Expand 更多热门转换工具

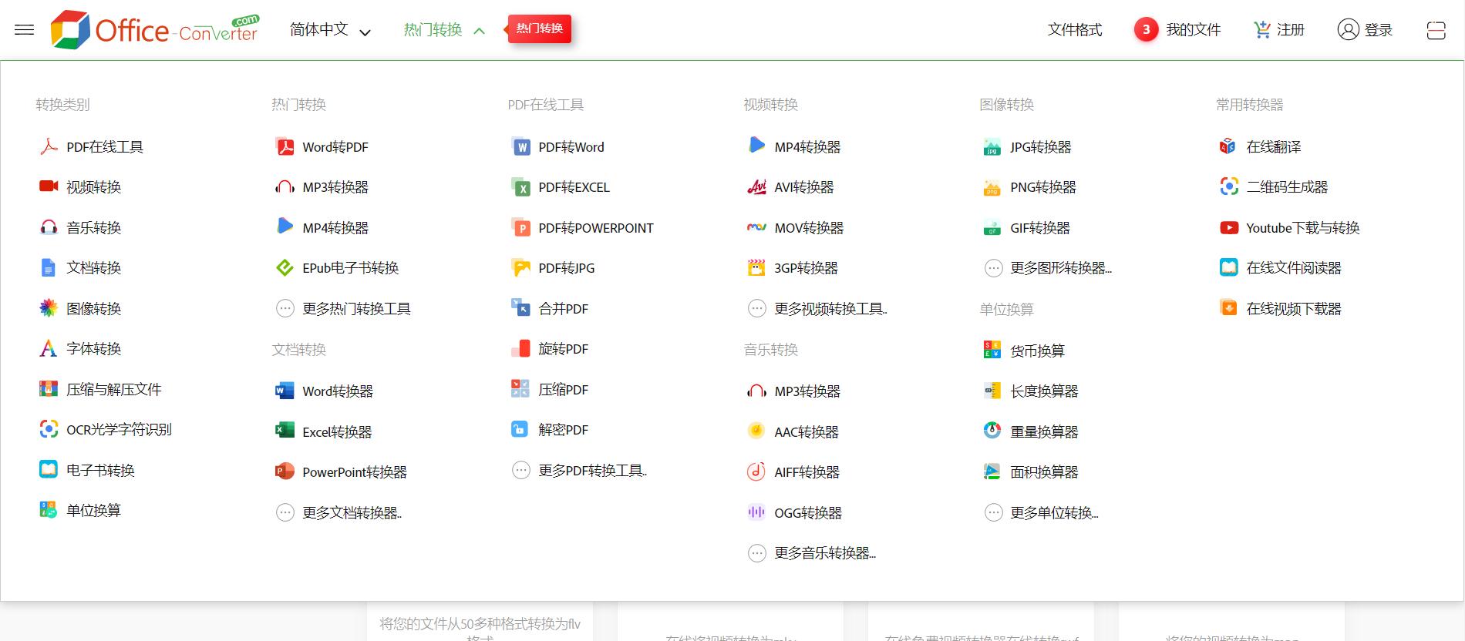343,308
